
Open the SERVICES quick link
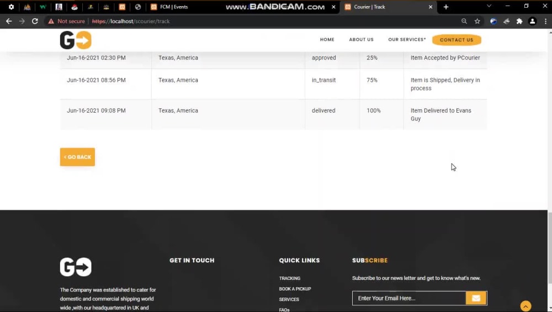click(x=289, y=299)
